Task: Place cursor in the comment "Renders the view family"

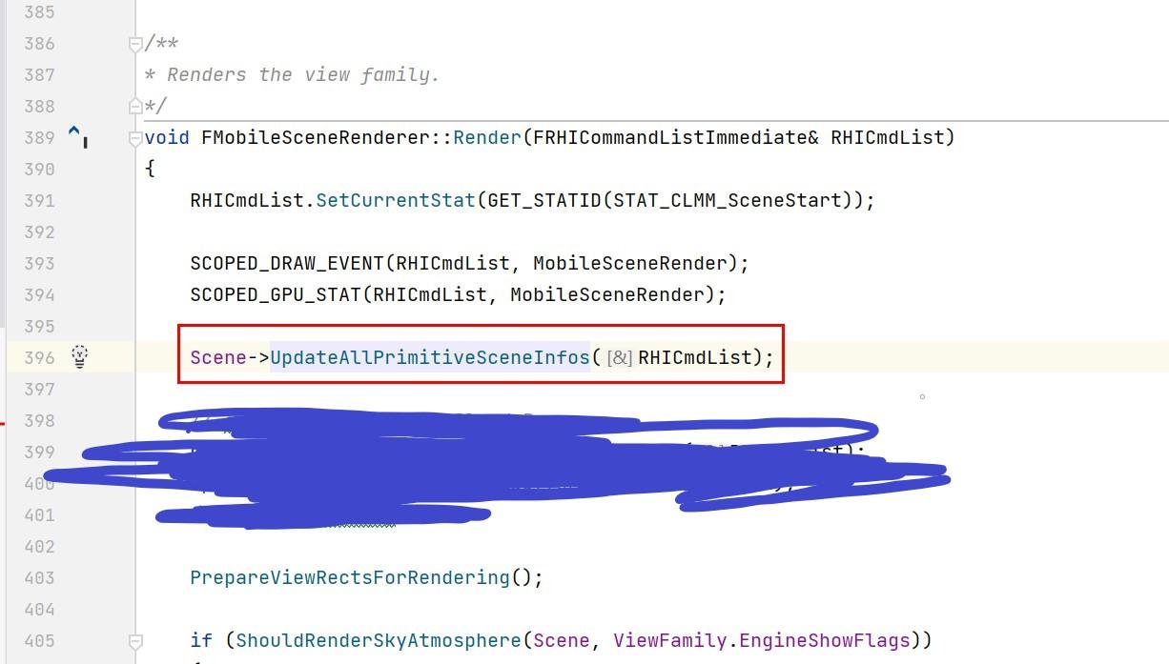Action: coord(302,74)
